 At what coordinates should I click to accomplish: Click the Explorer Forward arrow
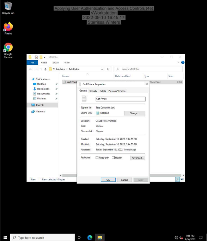(36, 69)
